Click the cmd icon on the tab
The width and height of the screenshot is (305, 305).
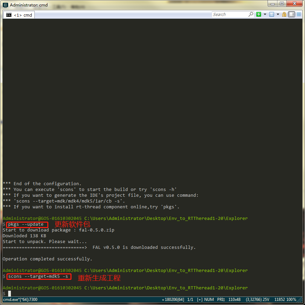[9, 15]
